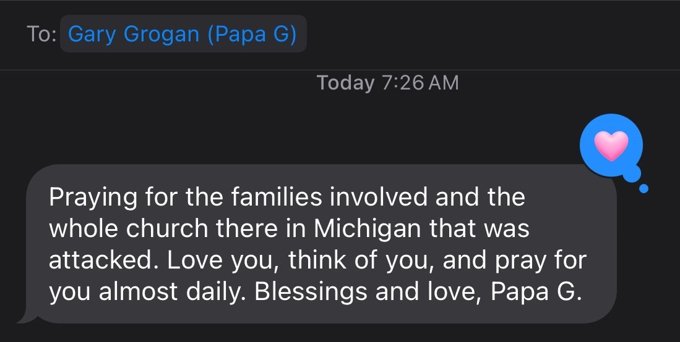Viewport: 680px width, 342px height.
Task: Click the "7:26 AM" time text
Action: [x=420, y=83]
